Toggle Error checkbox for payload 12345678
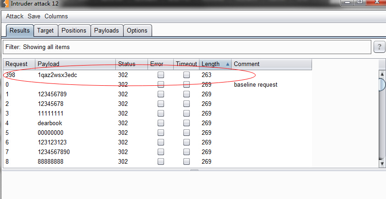Image resolution: width=386 pixels, height=199 pixels. coord(161,104)
